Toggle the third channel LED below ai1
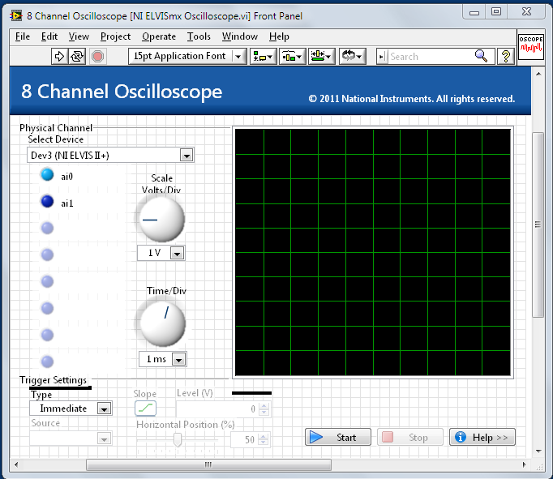The image size is (553, 479). tap(47, 228)
